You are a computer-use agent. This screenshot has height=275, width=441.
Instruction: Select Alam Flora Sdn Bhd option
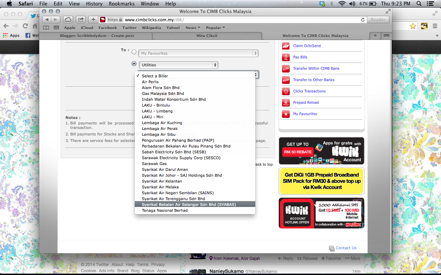tap(195, 88)
